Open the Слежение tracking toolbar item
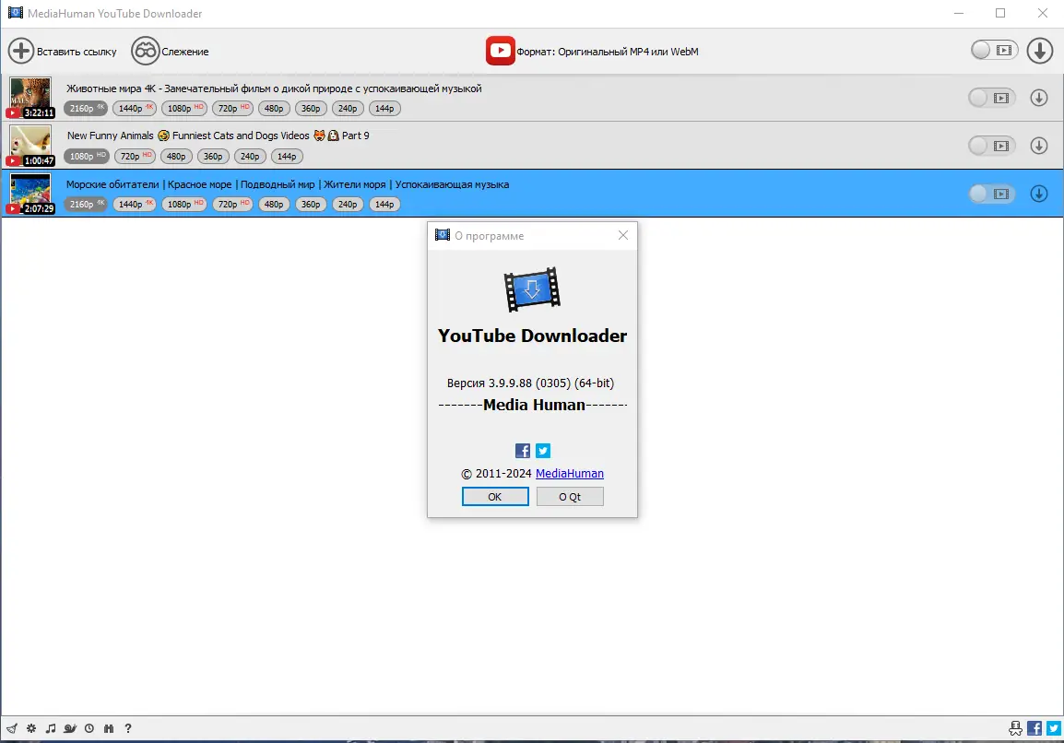This screenshot has height=743, width=1064. [x=171, y=51]
